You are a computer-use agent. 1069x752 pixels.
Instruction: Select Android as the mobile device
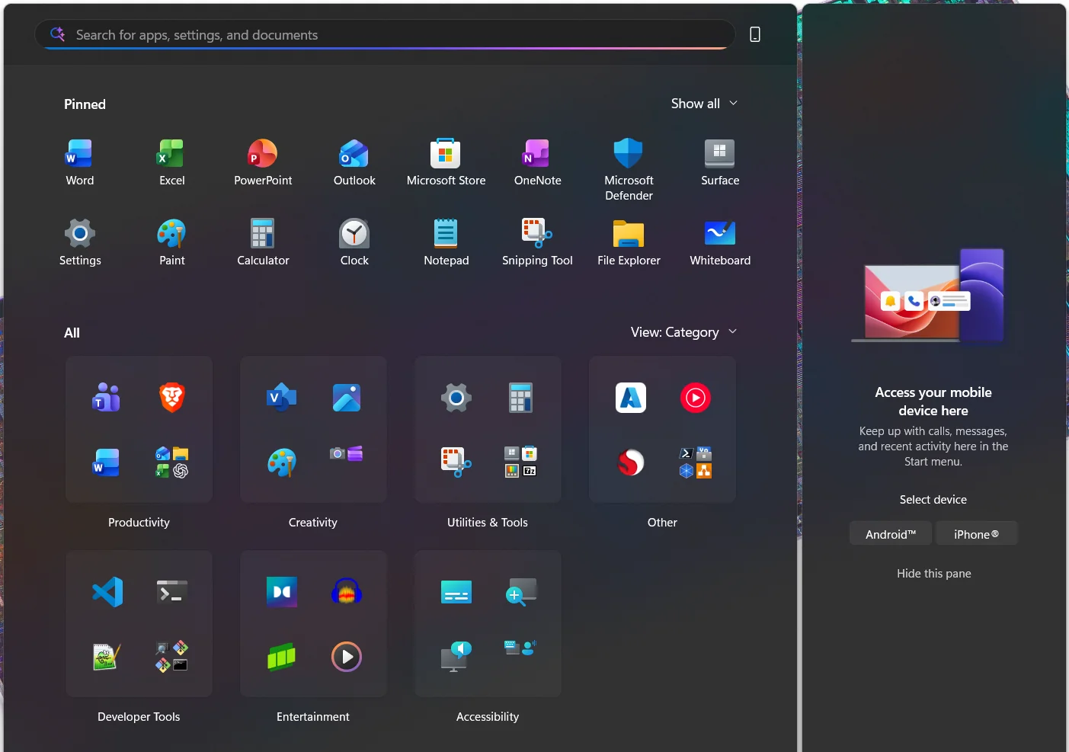(x=890, y=534)
